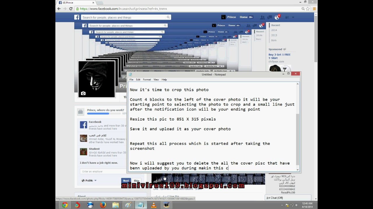Click the taskbar clock showing 12:46 AM
Screen dimensions: 373x209
coord(307,205)
